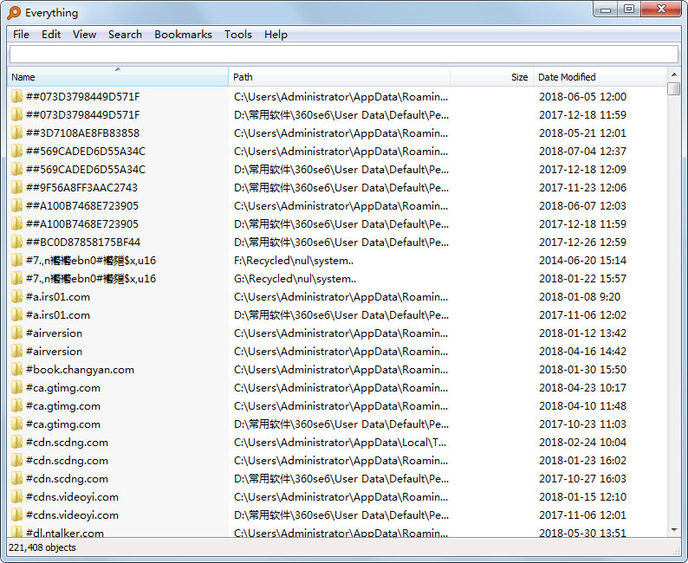Open the Edit menu
The height and width of the screenshot is (563, 688).
(x=51, y=34)
